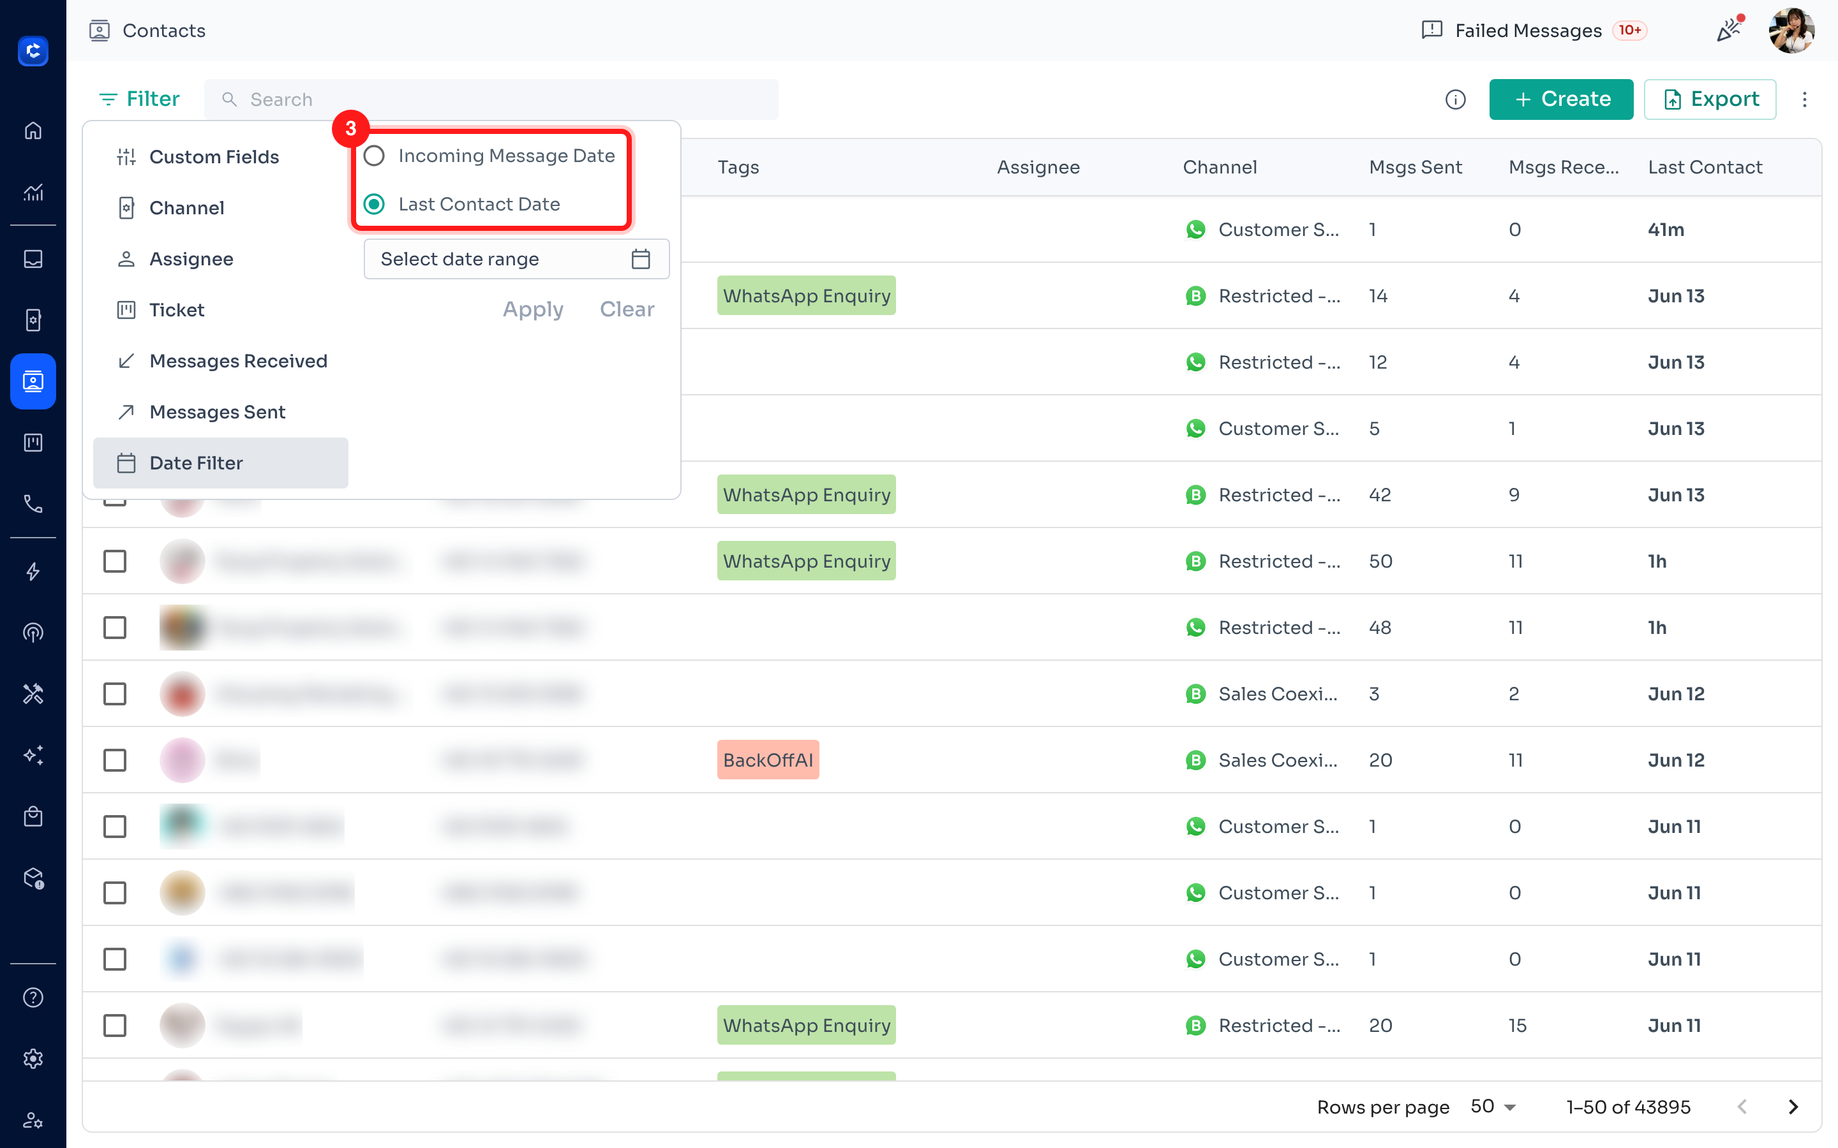Open the Contacts icon in the sidebar
Viewport: 1838px width, 1148px height.
pos(33,381)
